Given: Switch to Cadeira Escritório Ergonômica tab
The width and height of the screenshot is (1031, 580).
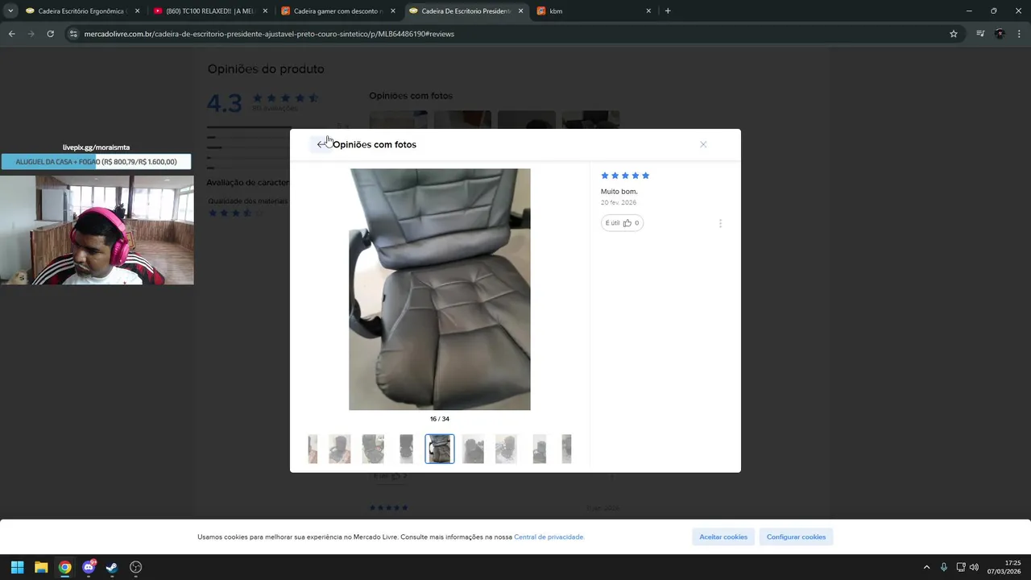Looking at the screenshot, I should (x=81, y=11).
